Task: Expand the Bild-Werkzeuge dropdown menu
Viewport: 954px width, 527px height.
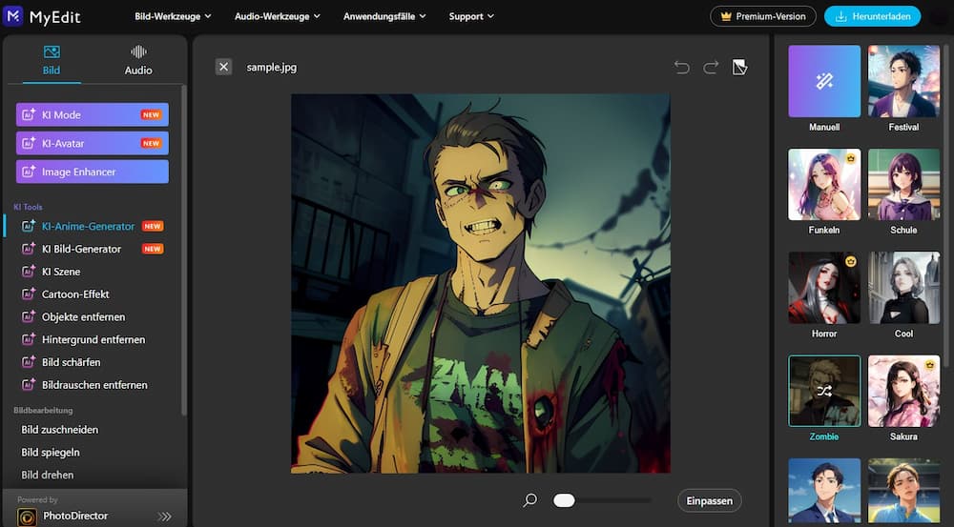Action: (173, 16)
